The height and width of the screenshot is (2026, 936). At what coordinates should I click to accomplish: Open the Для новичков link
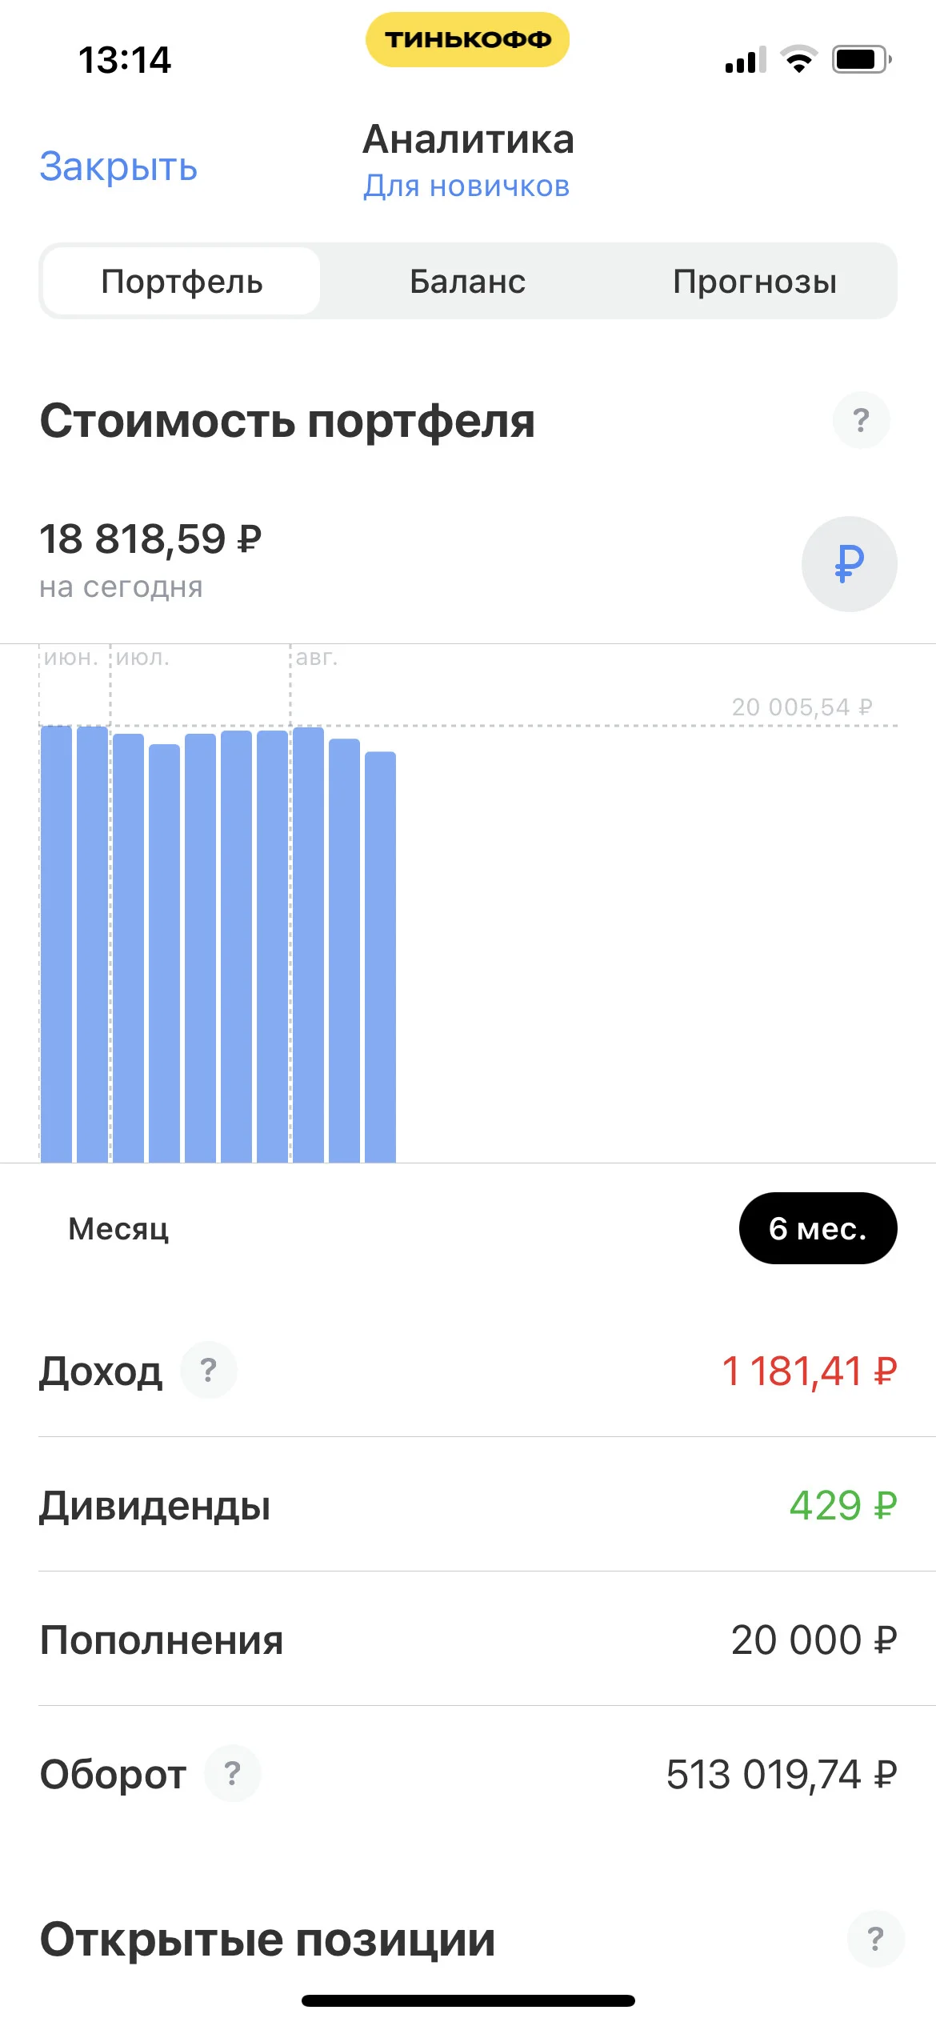coord(466,186)
